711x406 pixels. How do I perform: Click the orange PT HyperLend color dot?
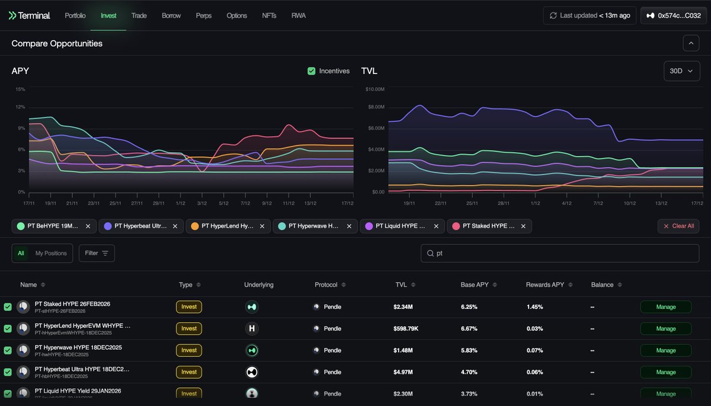[x=195, y=226]
